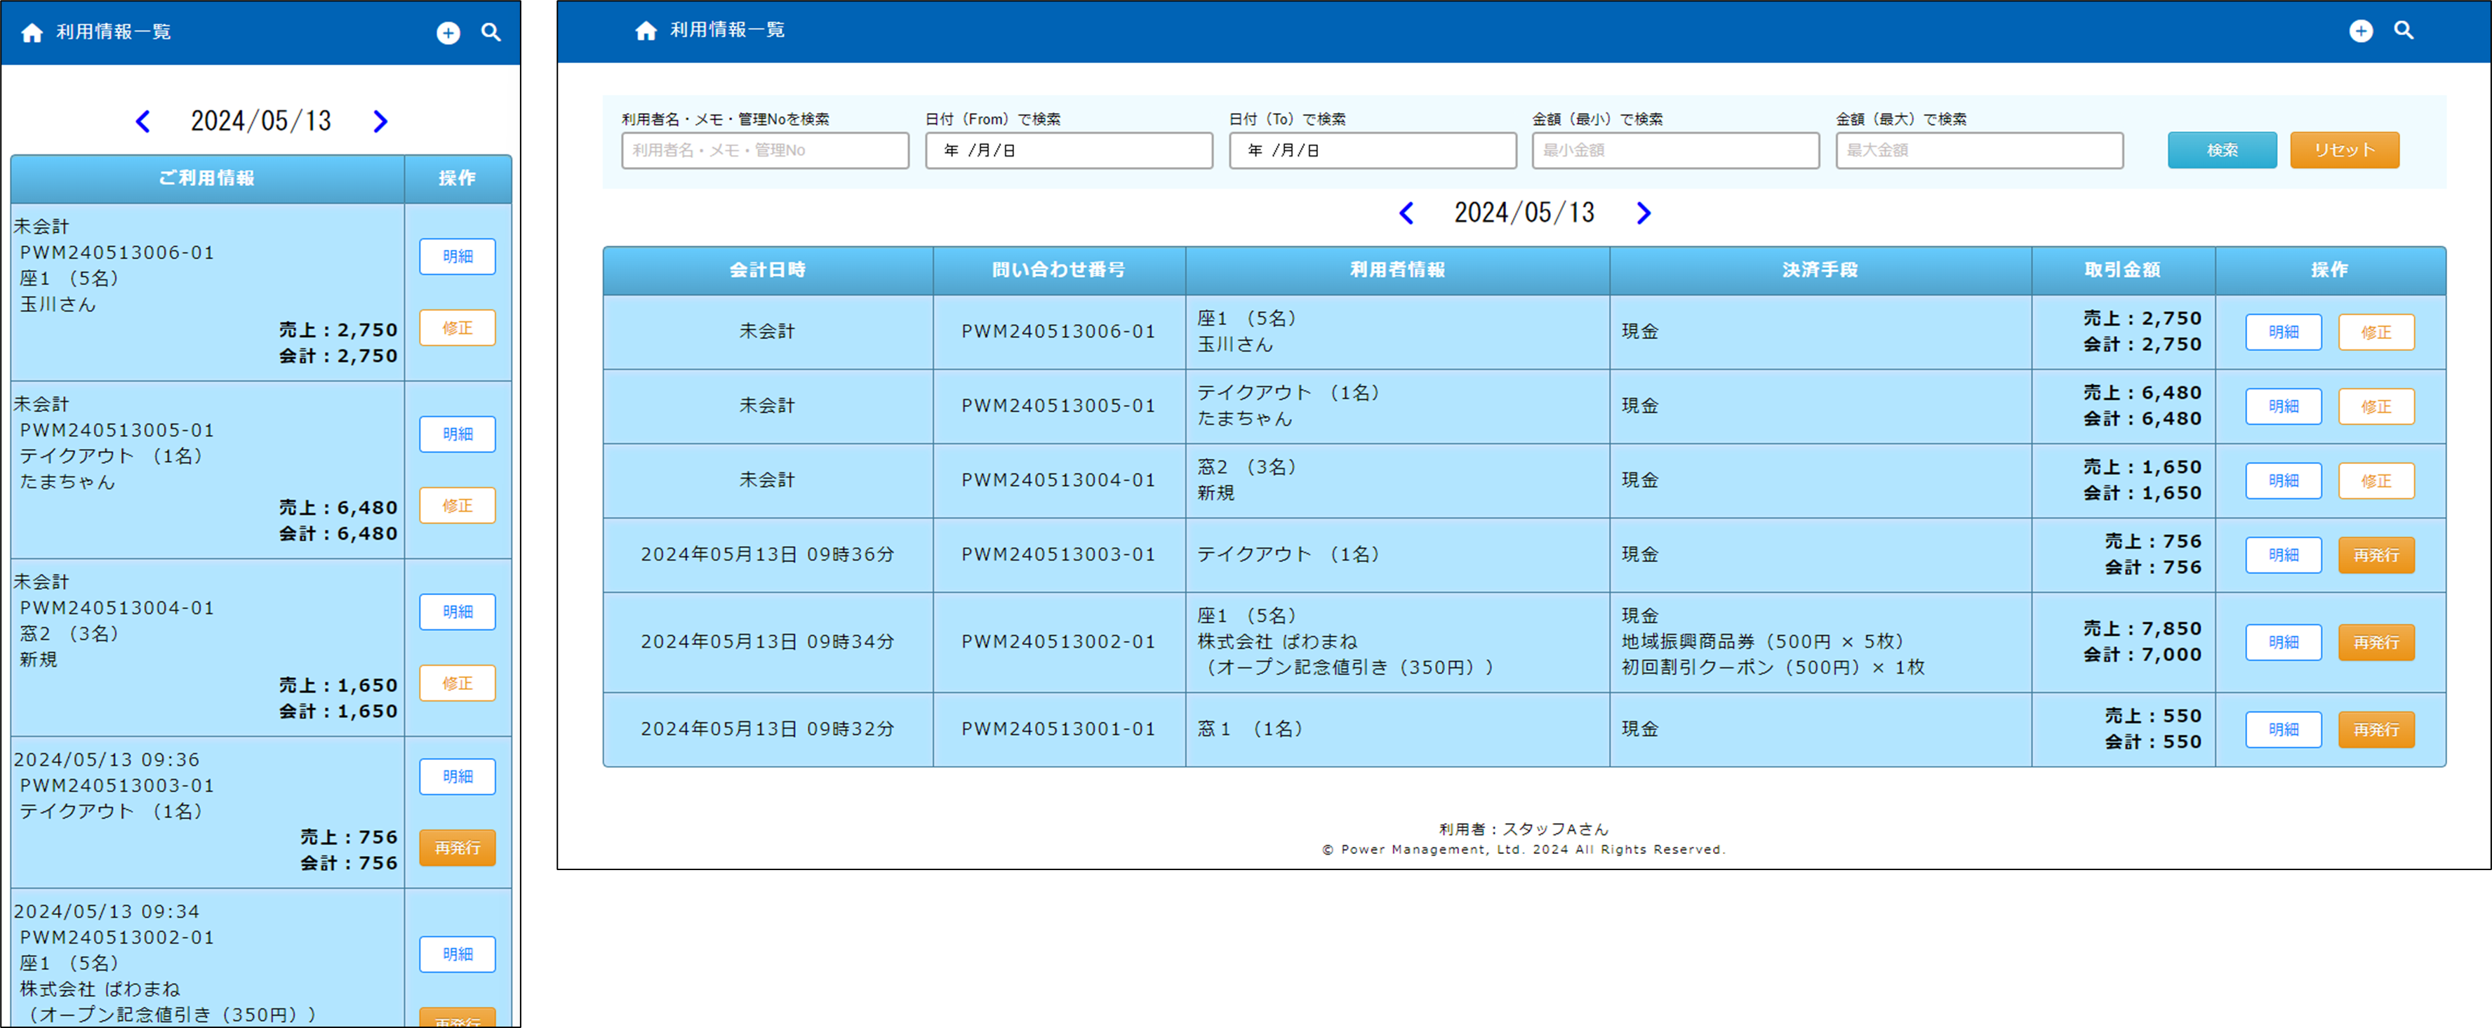The image size is (2492, 1028).
Task: Open 明細 for PWM240513001-01 in desktop table
Action: [x=2283, y=730]
